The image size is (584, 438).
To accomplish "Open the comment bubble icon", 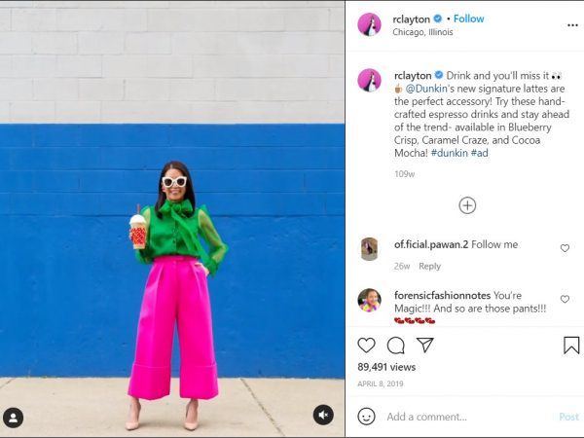I will click(395, 346).
